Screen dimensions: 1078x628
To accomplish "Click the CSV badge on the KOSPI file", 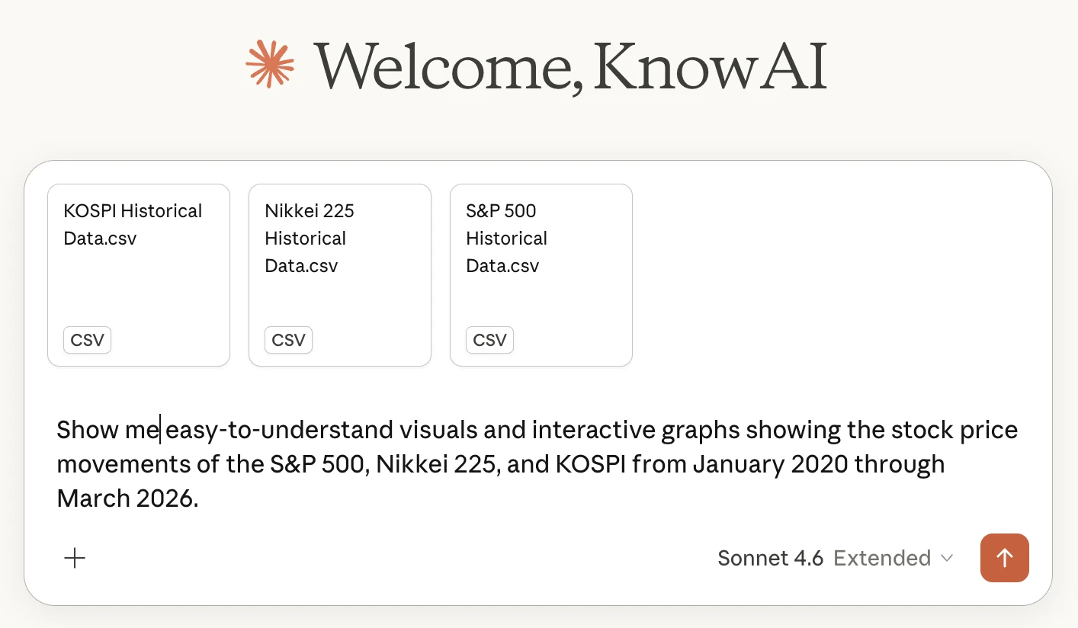I will [87, 340].
